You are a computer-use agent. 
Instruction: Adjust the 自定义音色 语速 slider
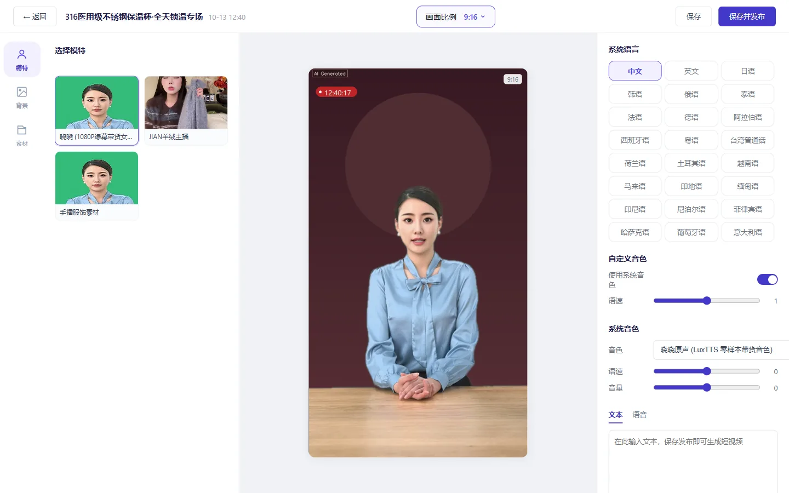click(x=707, y=301)
